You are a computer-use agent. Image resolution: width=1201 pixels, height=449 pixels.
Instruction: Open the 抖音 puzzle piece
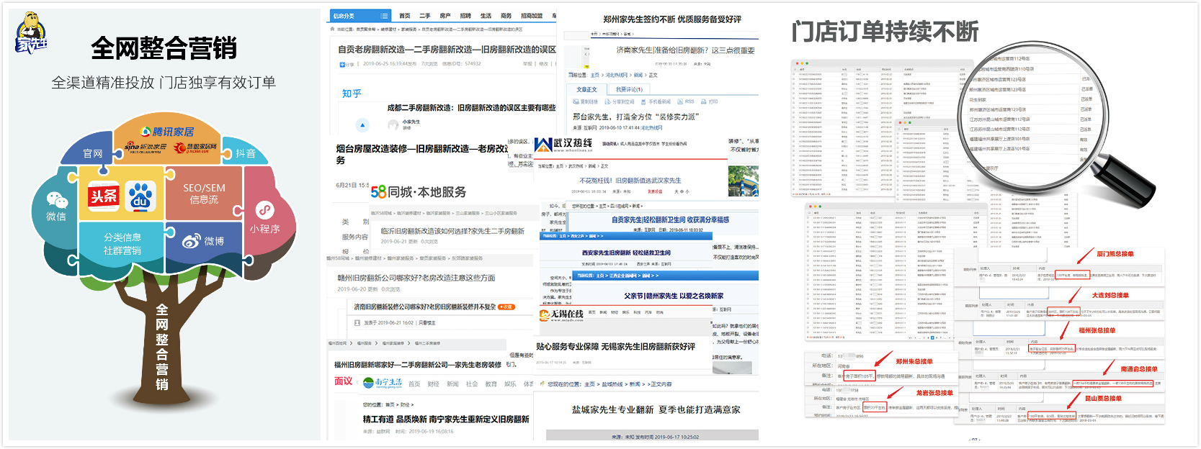click(x=246, y=153)
